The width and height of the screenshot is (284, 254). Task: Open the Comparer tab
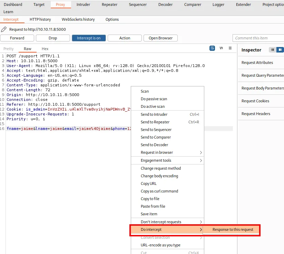click(193, 4)
